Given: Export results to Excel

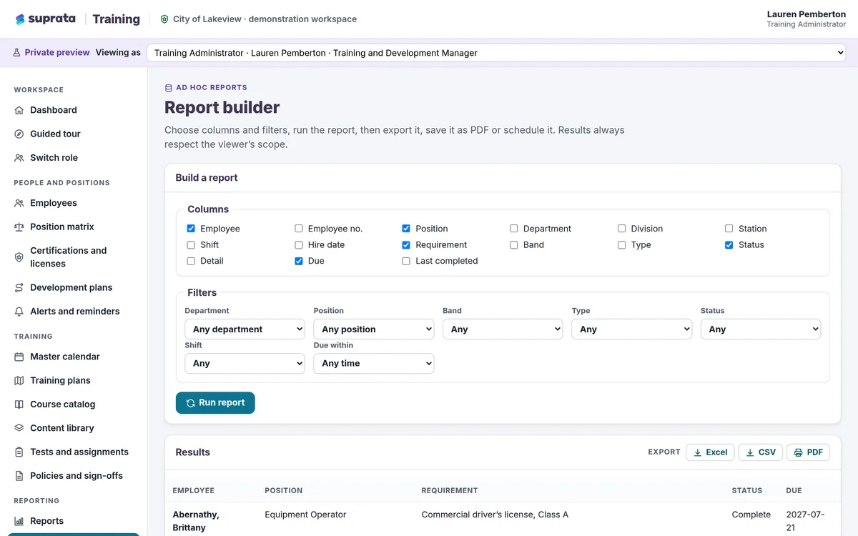Looking at the screenshot, I should [710, 452].
